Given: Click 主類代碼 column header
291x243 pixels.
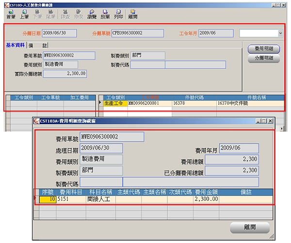Looking at the screenshot, I should click(x=129, y=192).
